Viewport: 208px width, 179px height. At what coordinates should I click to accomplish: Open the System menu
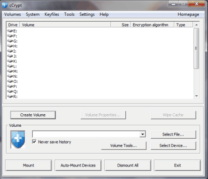pos(33,14)
